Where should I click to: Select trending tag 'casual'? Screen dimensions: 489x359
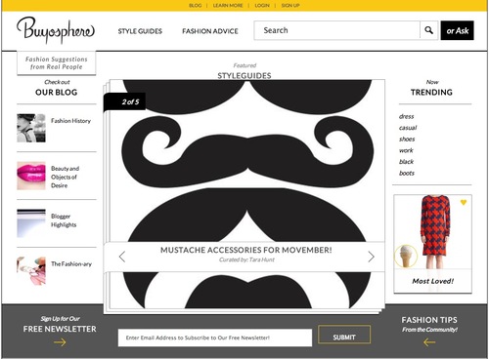point(408,128)
